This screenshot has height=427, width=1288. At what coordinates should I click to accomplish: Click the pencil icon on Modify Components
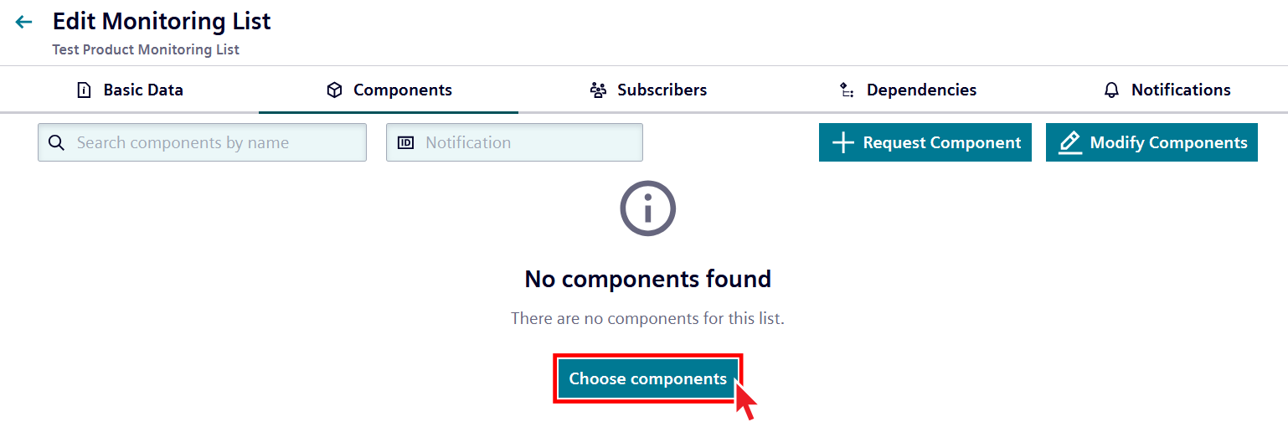[x=1069, y=143]
